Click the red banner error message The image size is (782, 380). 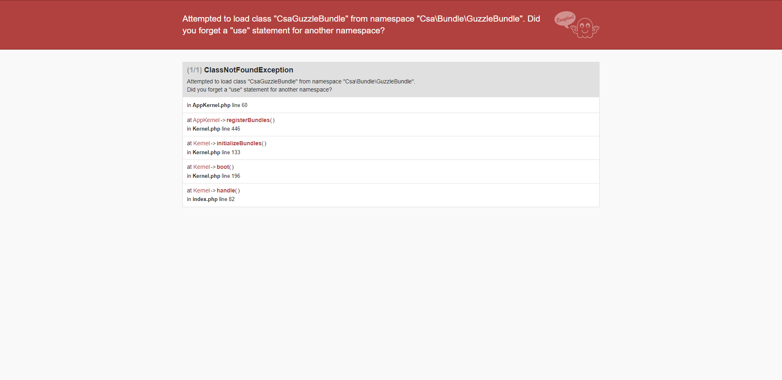point(361,24)
